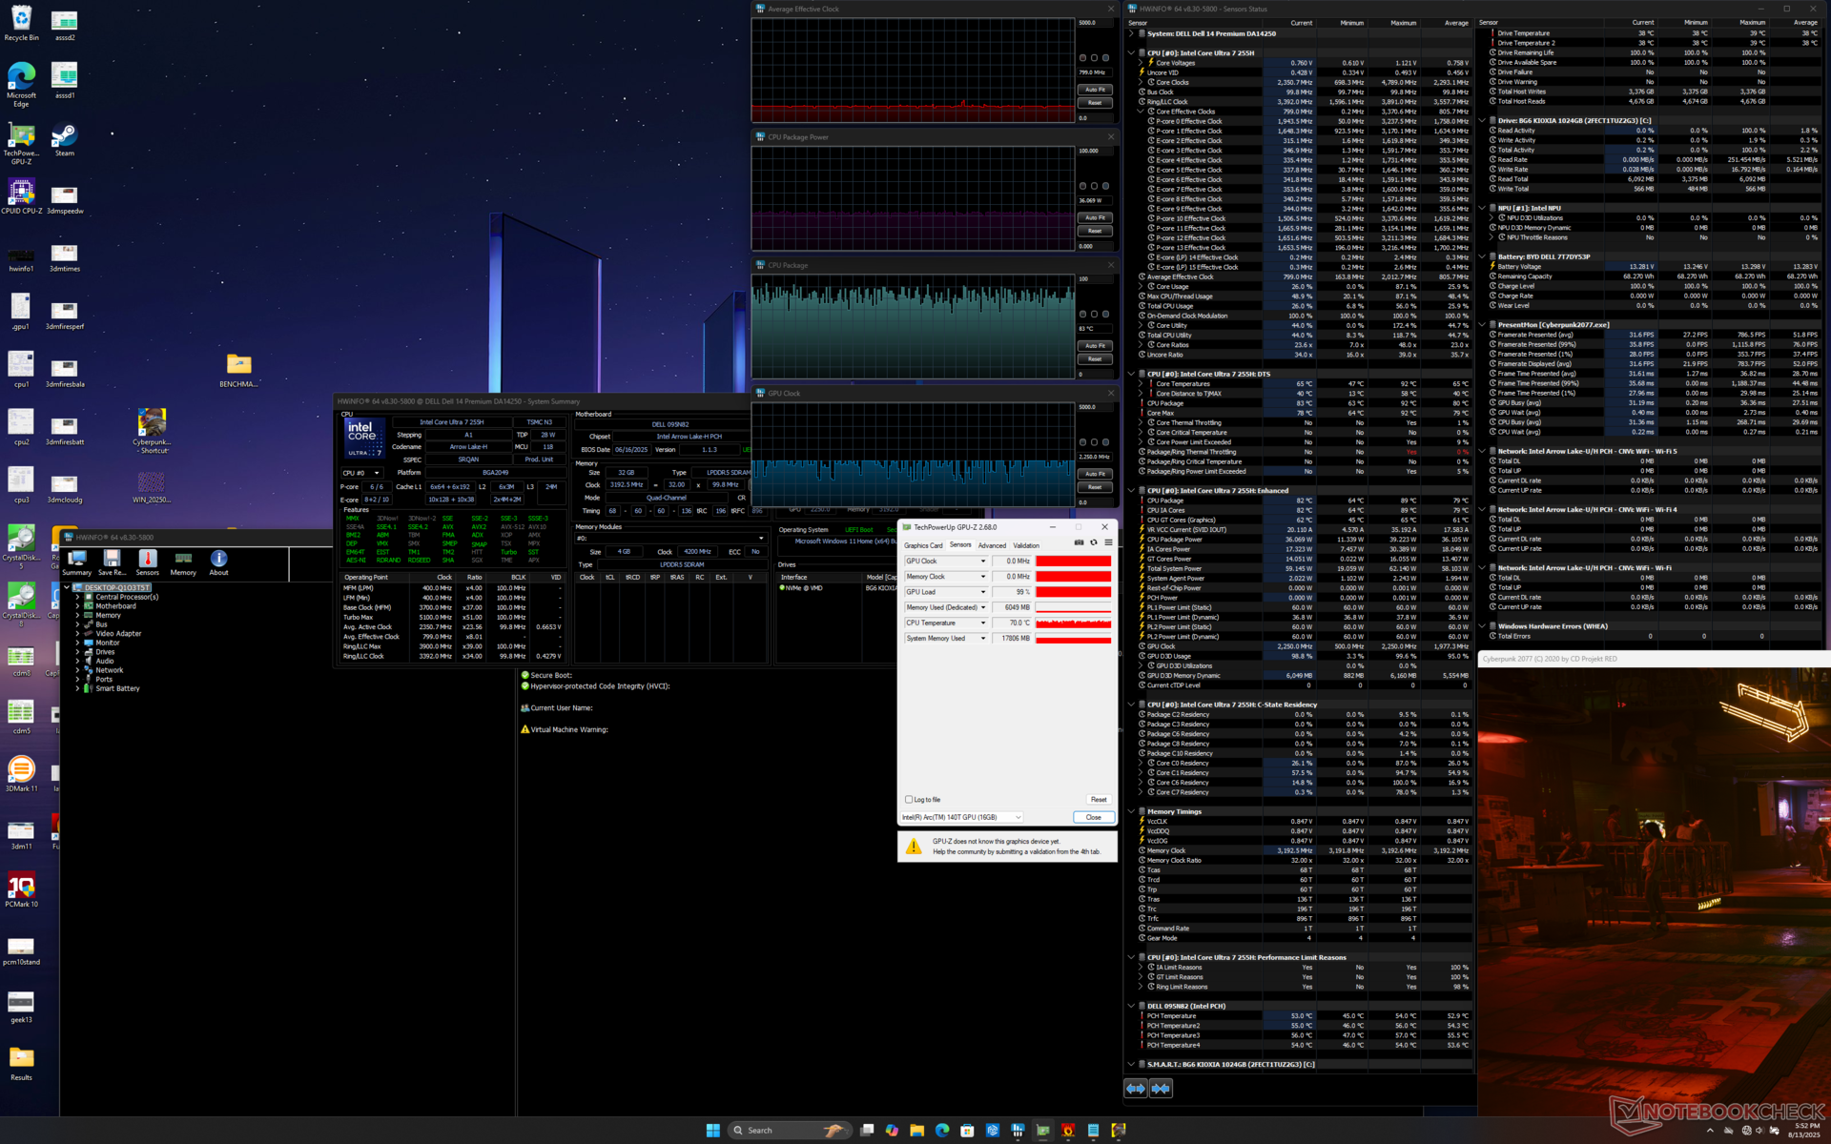This screenshot has width=1831, height=1144.
Task: Open File Explorer from taskbar
Action: tap(916, 1130)
